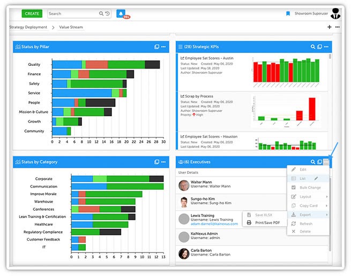351x276 pixels.
Task: Pop out the Strategic KPIs card
Action: click(320, 47)
